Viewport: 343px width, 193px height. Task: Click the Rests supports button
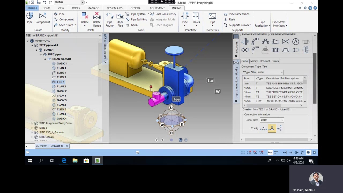coord(230,20)
